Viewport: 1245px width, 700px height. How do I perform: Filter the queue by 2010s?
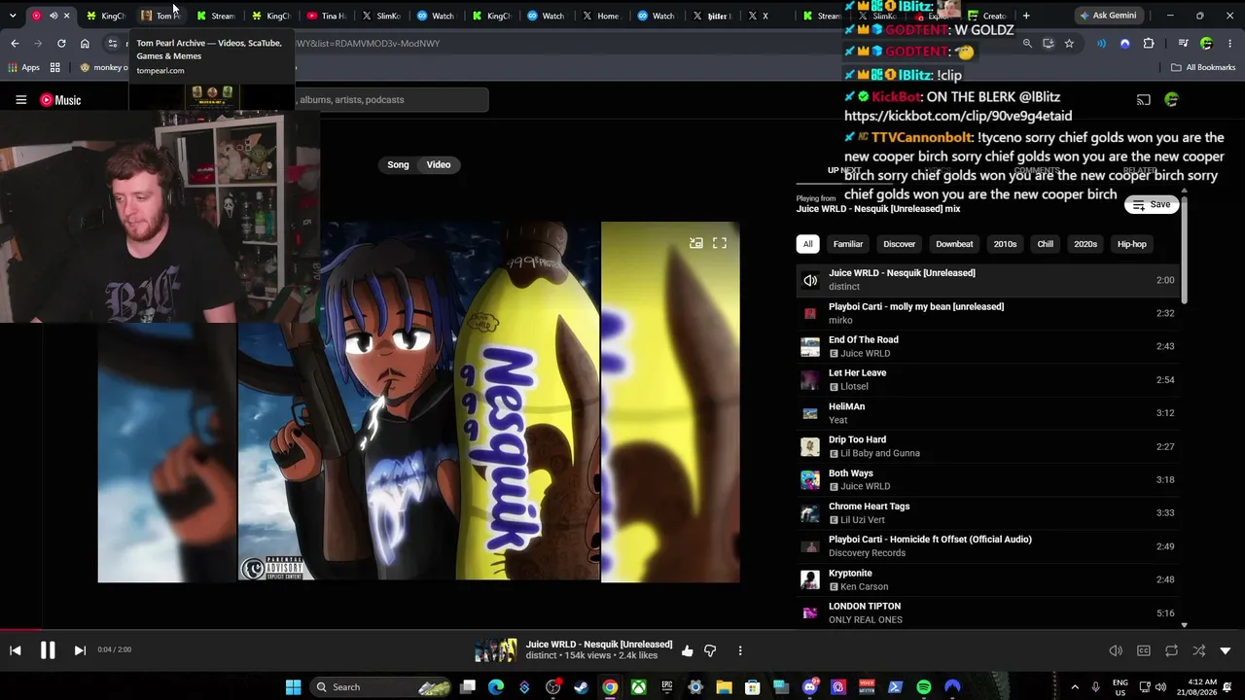1005,244
